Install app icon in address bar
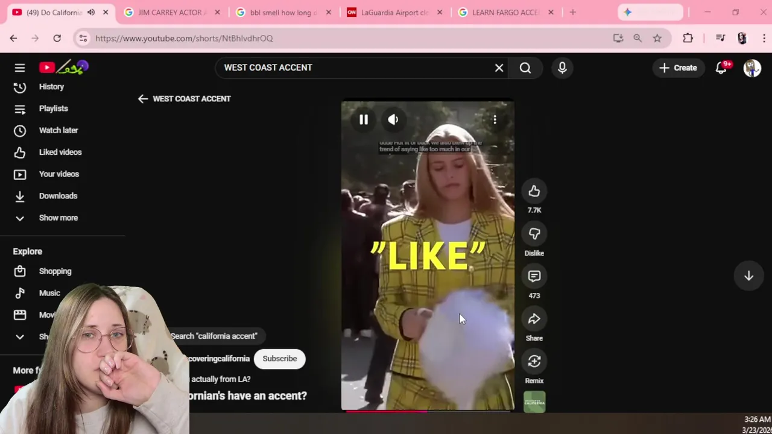The image size is (772, 434). [618, 38]
